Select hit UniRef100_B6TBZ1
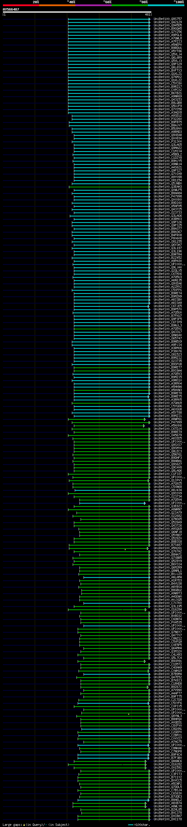Image resolution: width=187 pixels, height=827 pixels. click(168, 93)
